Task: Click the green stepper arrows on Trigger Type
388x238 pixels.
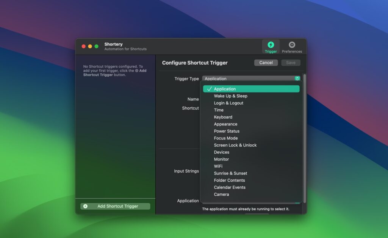Action: [298, 79]
